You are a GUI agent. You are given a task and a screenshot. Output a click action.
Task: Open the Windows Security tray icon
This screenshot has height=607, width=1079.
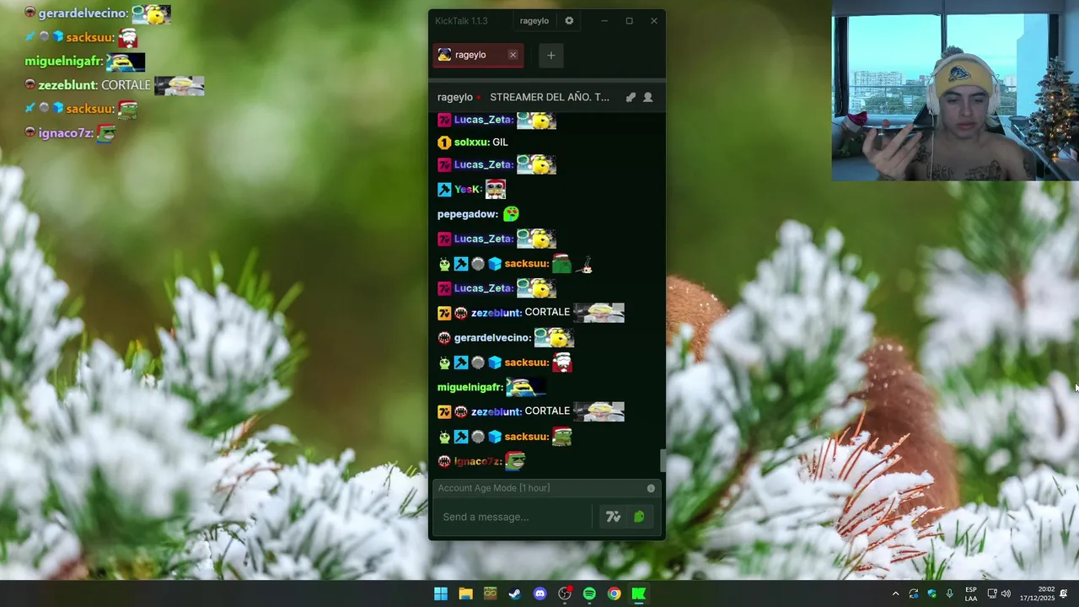tap(931, 594)
